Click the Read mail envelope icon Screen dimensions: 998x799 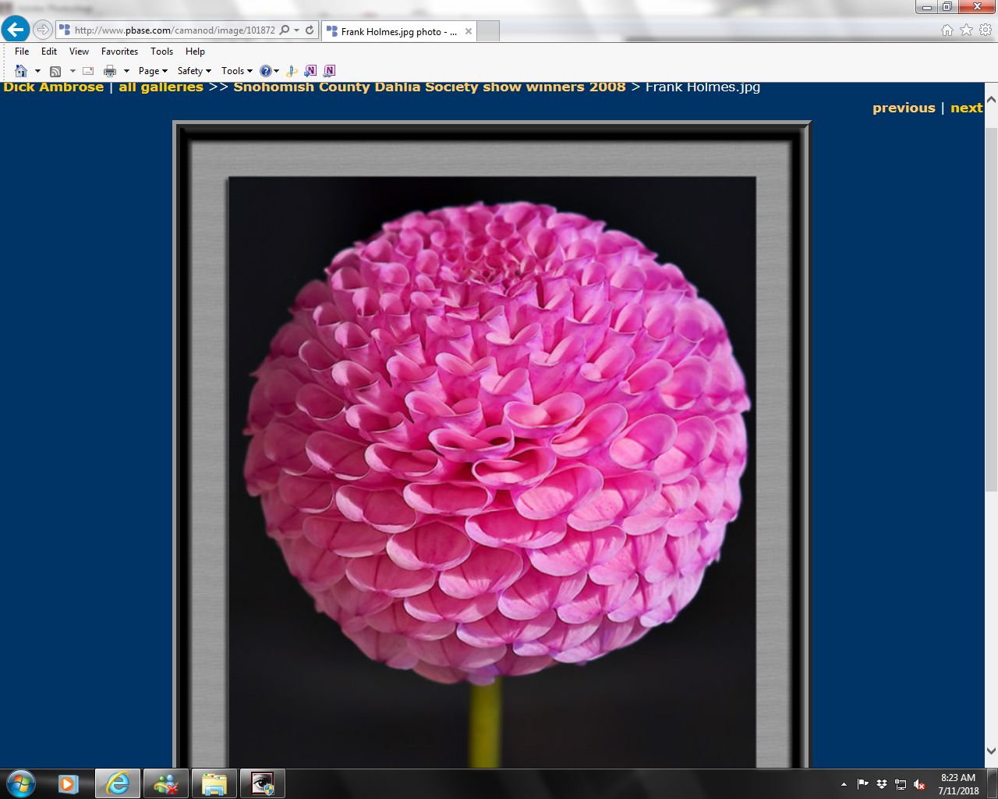click(88, 71)
